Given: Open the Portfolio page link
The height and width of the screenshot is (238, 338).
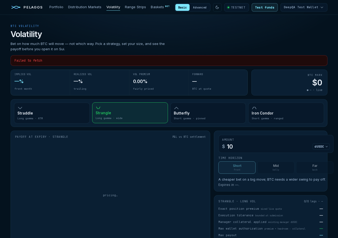Looking at the screenshot, I should coord(56,7).
